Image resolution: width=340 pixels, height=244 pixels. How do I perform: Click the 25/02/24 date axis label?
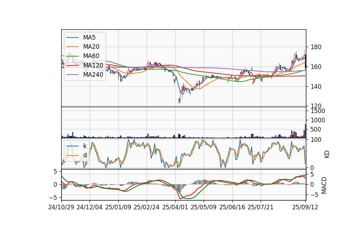(147, 207)
